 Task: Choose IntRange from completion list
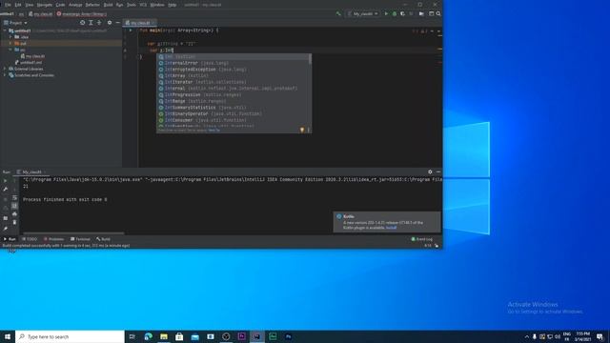tap(234, 101)
